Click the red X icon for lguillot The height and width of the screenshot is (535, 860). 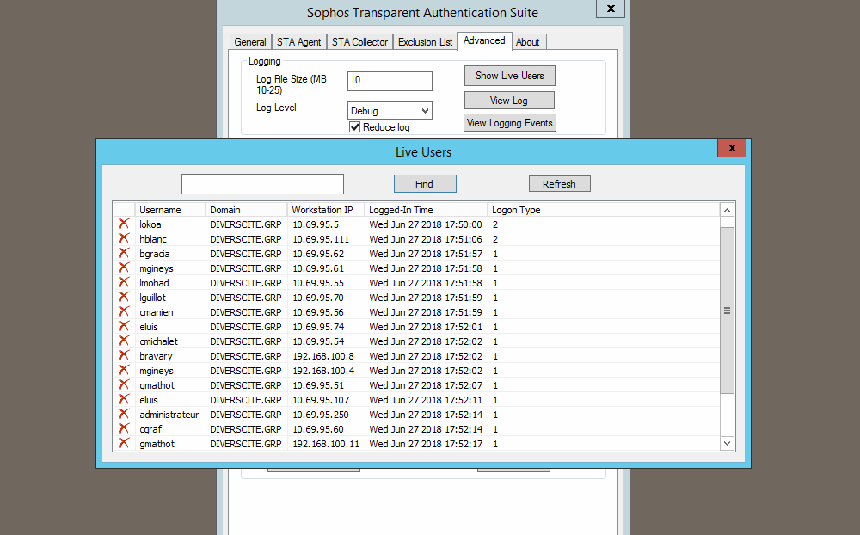(x=124, y=297)
